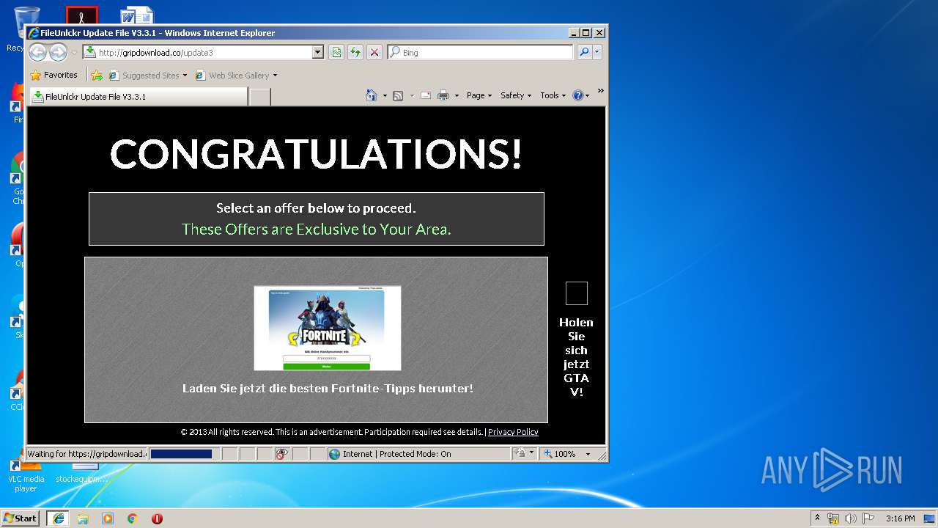The height and width of the screenshot is (528, 938).
Task: Expand the Home button dropdown arrow
Action: coord(385,96)
